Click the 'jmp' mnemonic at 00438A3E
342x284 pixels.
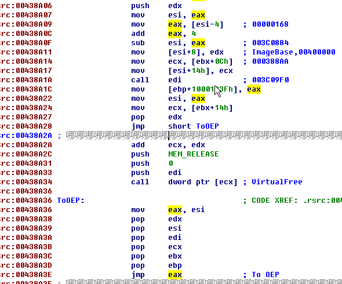pos(138,275)
